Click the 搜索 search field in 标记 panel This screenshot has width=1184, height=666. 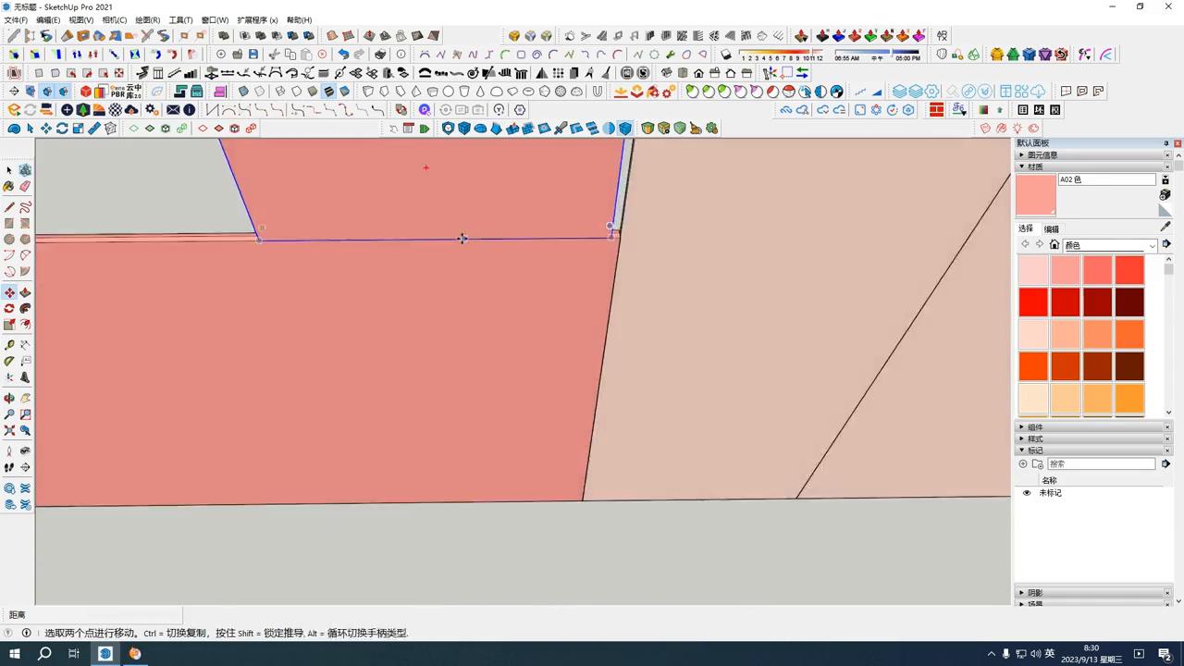tap(1101, 463)
